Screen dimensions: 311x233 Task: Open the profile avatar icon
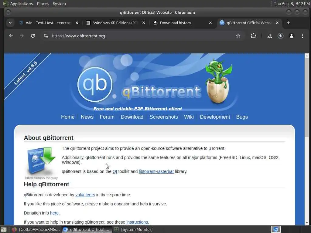(x=291, y=36)
